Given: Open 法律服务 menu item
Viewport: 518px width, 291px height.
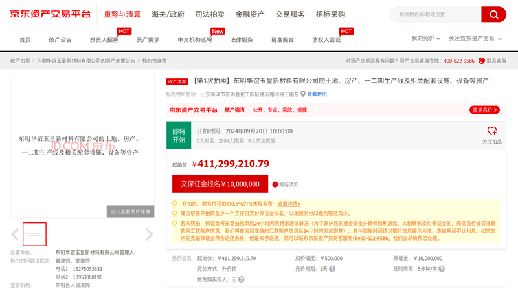Looking at the screenshot, I should (x=242, y=40).
